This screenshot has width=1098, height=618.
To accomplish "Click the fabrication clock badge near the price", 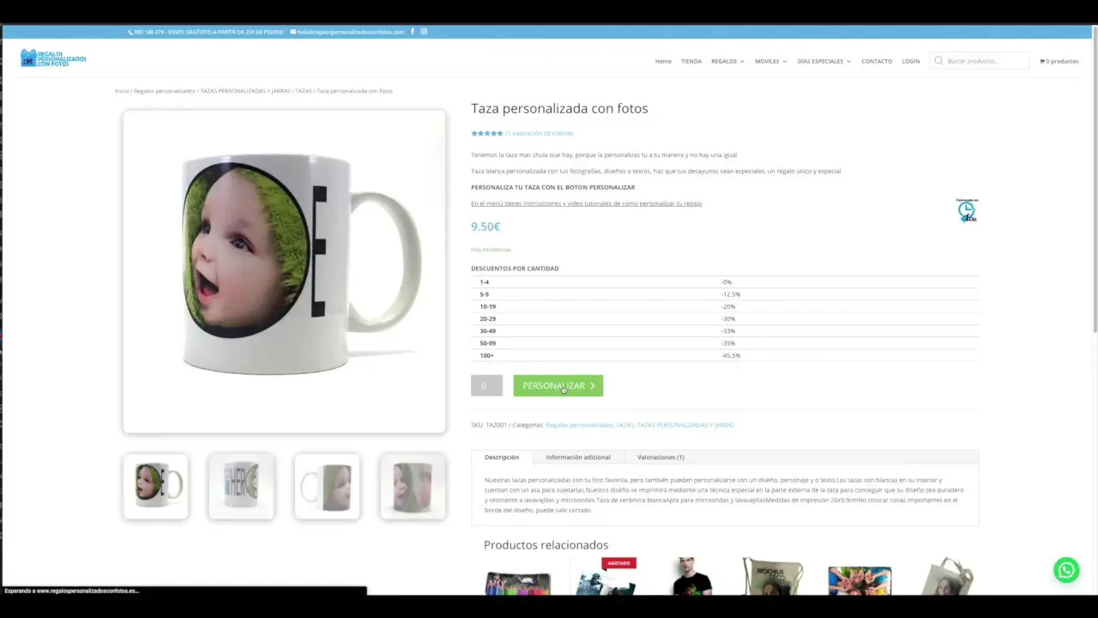I will click(x=966, y=210).
